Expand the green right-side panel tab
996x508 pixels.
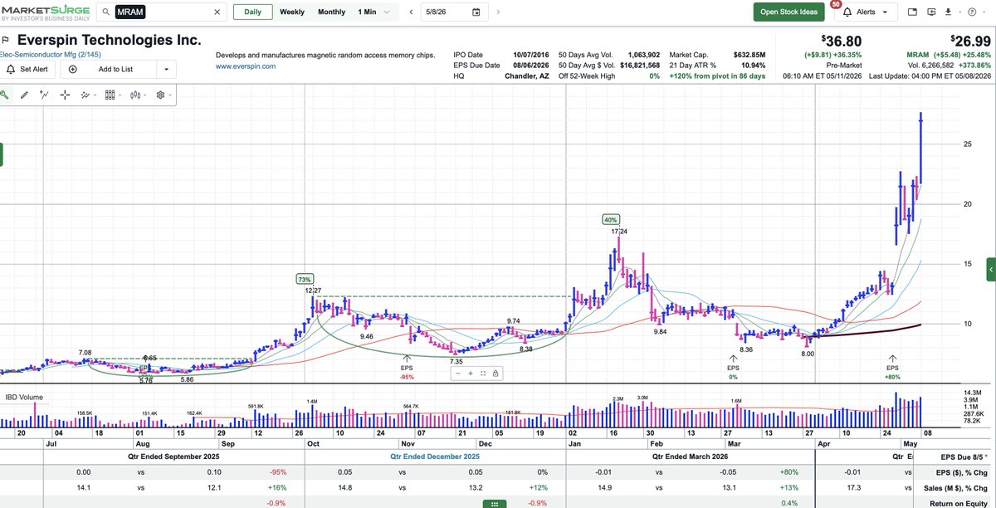pyautogui.click(x=991, y=269)
